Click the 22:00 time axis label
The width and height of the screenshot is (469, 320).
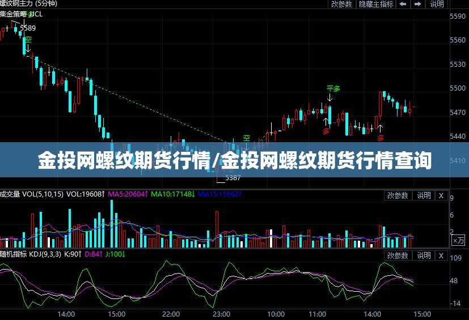tap(171, 314)
